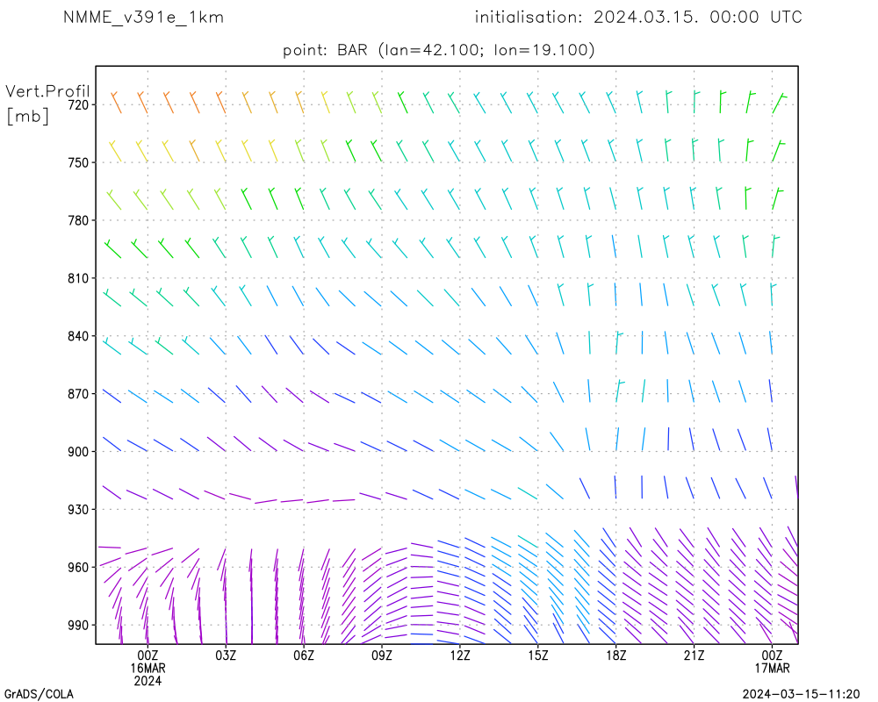Click the 840 pressure level label
Viewport: 878px width, 702px height.
[78, 336]
